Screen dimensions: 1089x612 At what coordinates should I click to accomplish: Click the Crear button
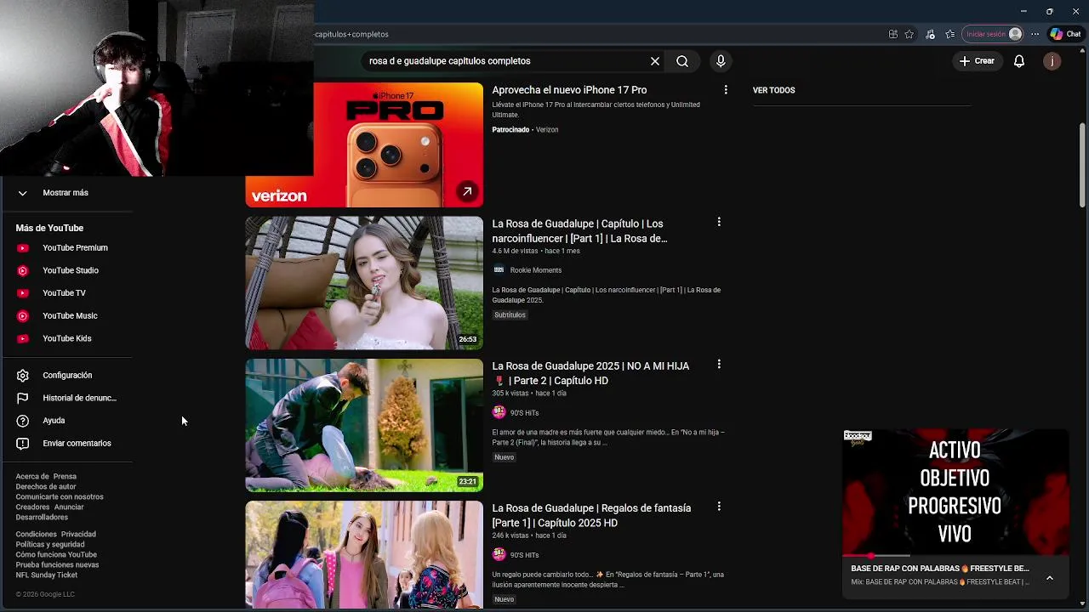[x=977, y=61]
